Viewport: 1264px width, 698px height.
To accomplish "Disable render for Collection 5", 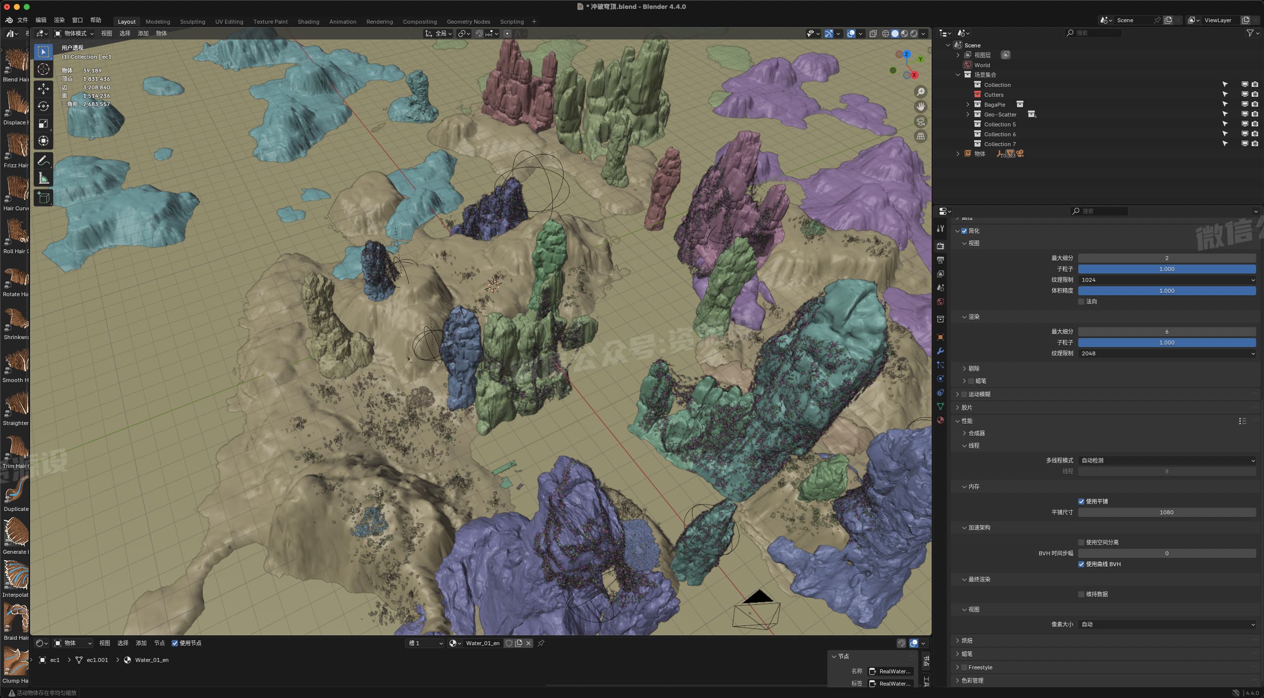I will tap(1255, 124).
